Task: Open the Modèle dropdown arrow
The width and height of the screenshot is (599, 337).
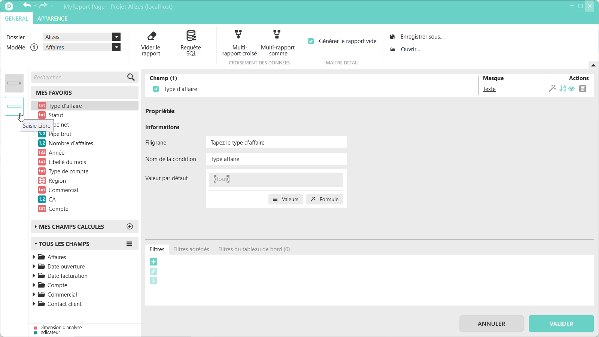Action: (116, 48)
